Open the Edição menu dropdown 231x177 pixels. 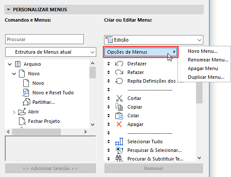154,40
